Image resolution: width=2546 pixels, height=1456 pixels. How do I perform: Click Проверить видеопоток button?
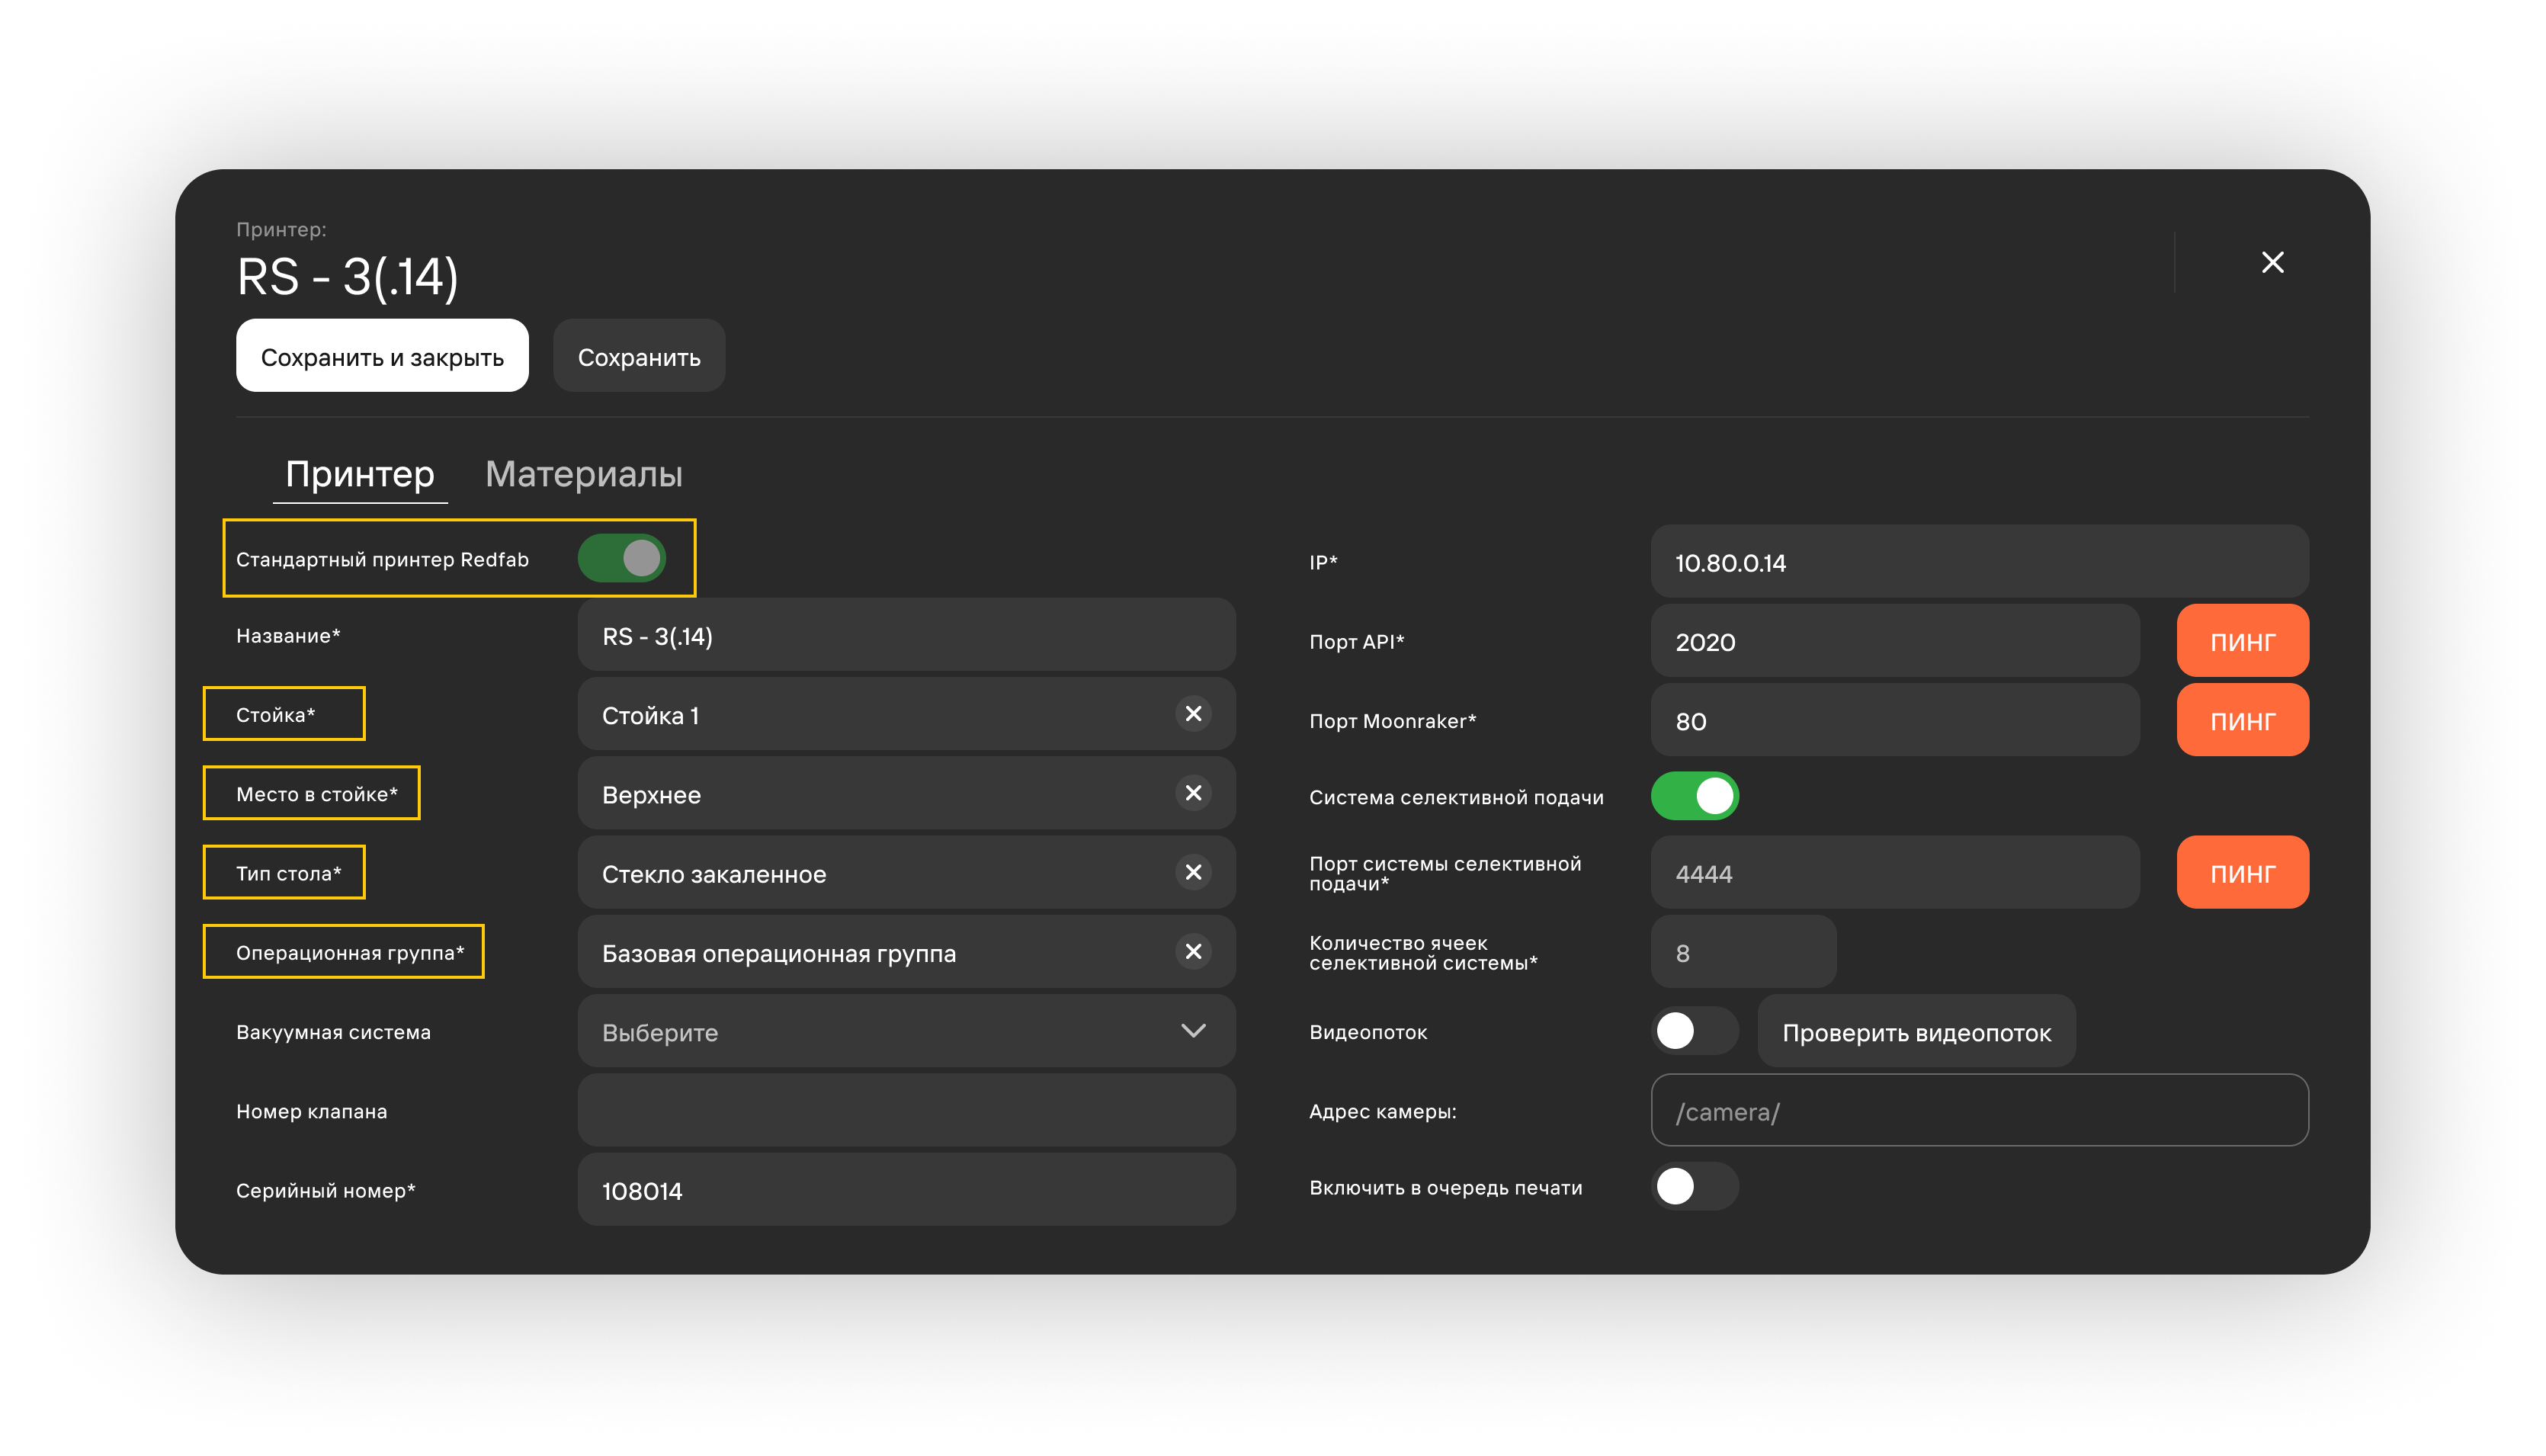[x=1916, y=1031]
